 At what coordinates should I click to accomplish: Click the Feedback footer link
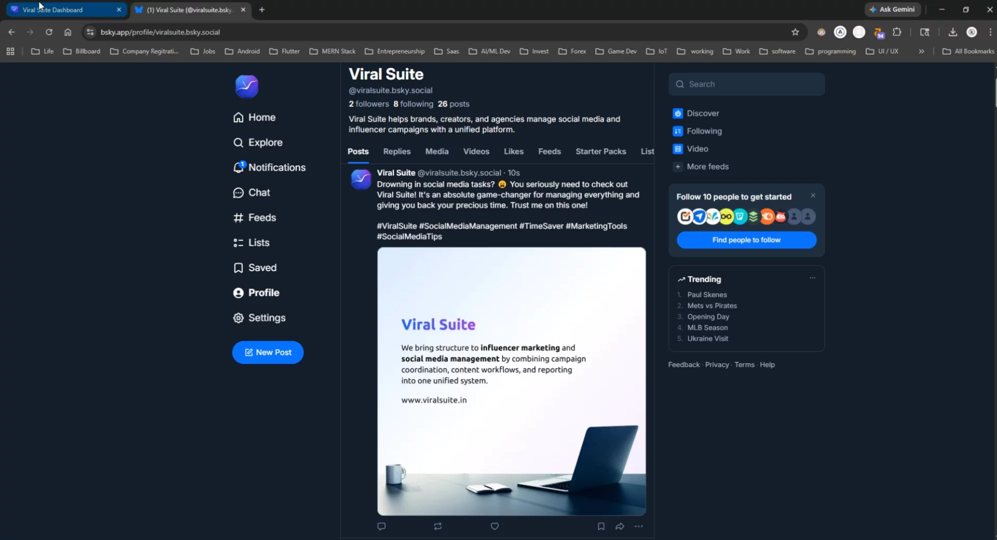[x=683, y=365]
